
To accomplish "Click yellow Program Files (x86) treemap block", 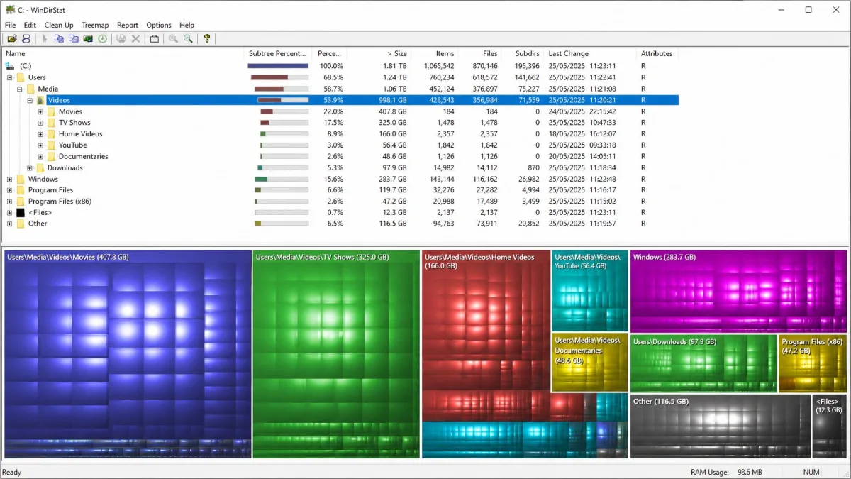I will tap(813, 363).
